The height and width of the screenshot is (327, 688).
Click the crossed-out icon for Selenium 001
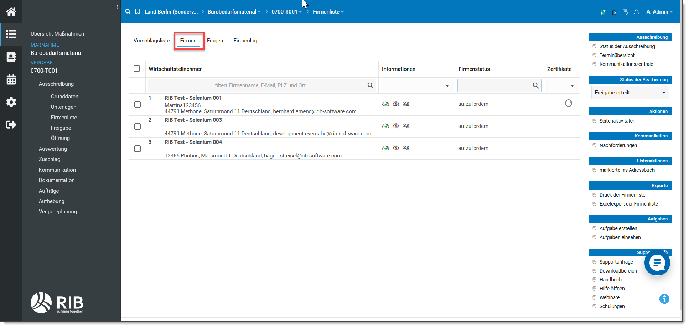tap(396, 104)
